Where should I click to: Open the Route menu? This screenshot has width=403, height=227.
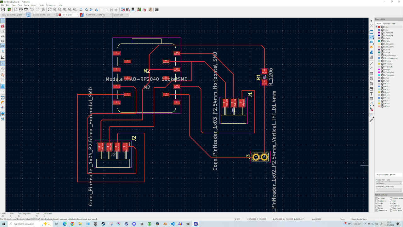(x=27, y=5)
